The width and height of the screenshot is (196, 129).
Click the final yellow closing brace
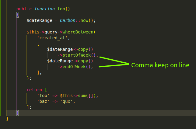coord(8,119)
